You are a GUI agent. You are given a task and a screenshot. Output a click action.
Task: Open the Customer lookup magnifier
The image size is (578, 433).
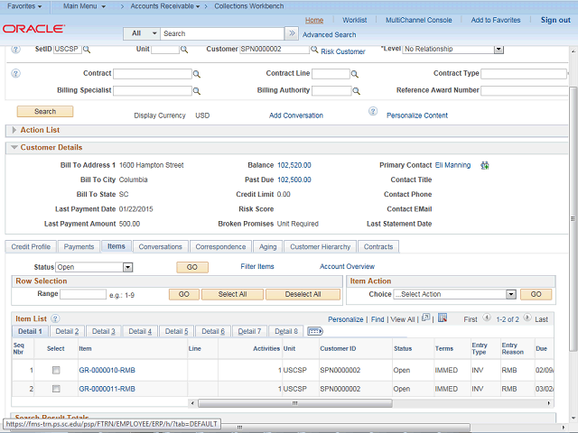coord(313,50)
